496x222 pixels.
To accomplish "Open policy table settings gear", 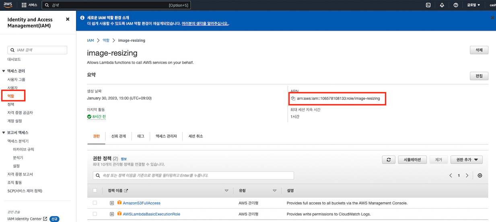I will pyautogui.click(x=480, y=176).
